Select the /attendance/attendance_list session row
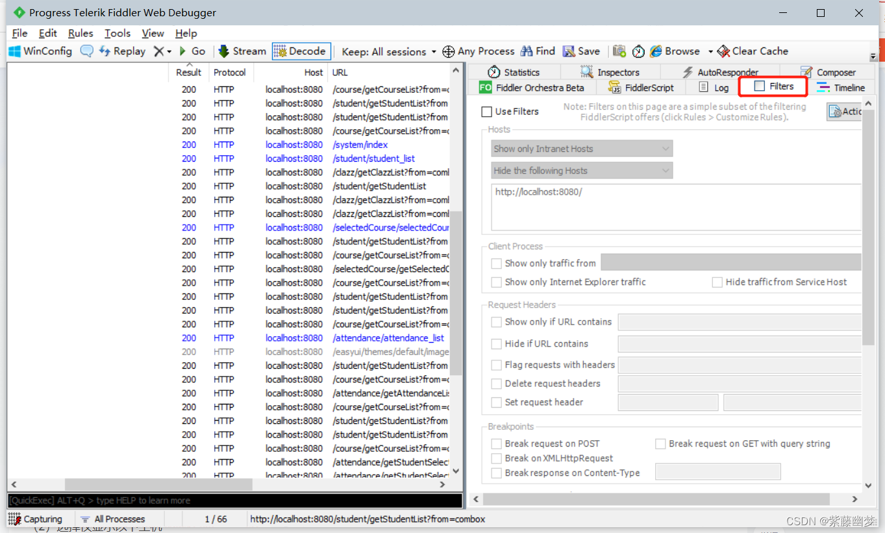 (229, 338)
